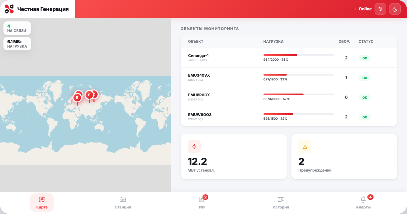Go to the История tab
Viewport: 407px width, 214px height.
(x=281, y=203)
